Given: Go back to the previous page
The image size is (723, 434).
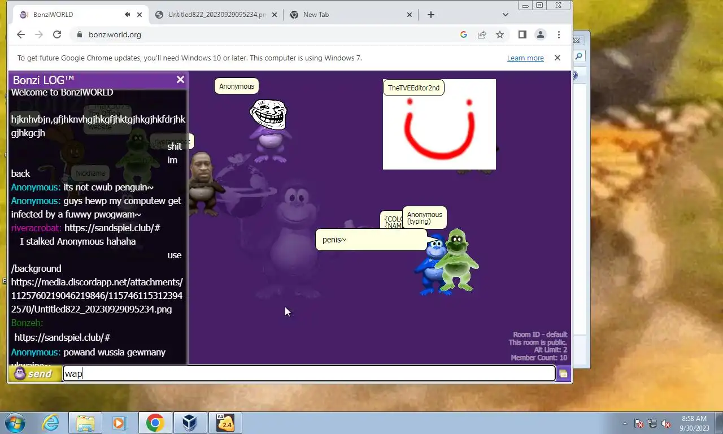Looking at the screenshot, I should [x=21, y=34].
